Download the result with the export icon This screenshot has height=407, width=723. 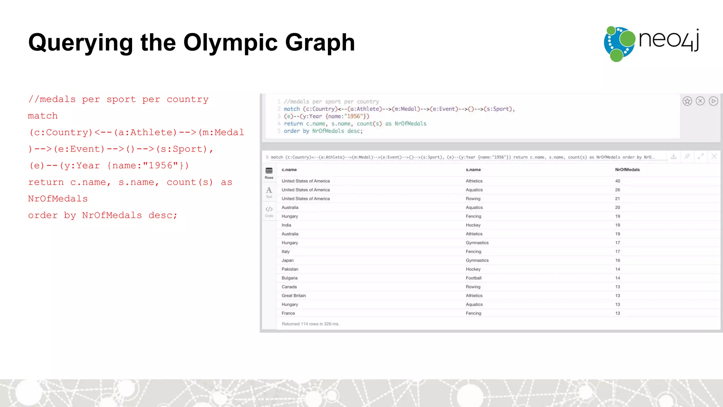click(x=674, y=157)
